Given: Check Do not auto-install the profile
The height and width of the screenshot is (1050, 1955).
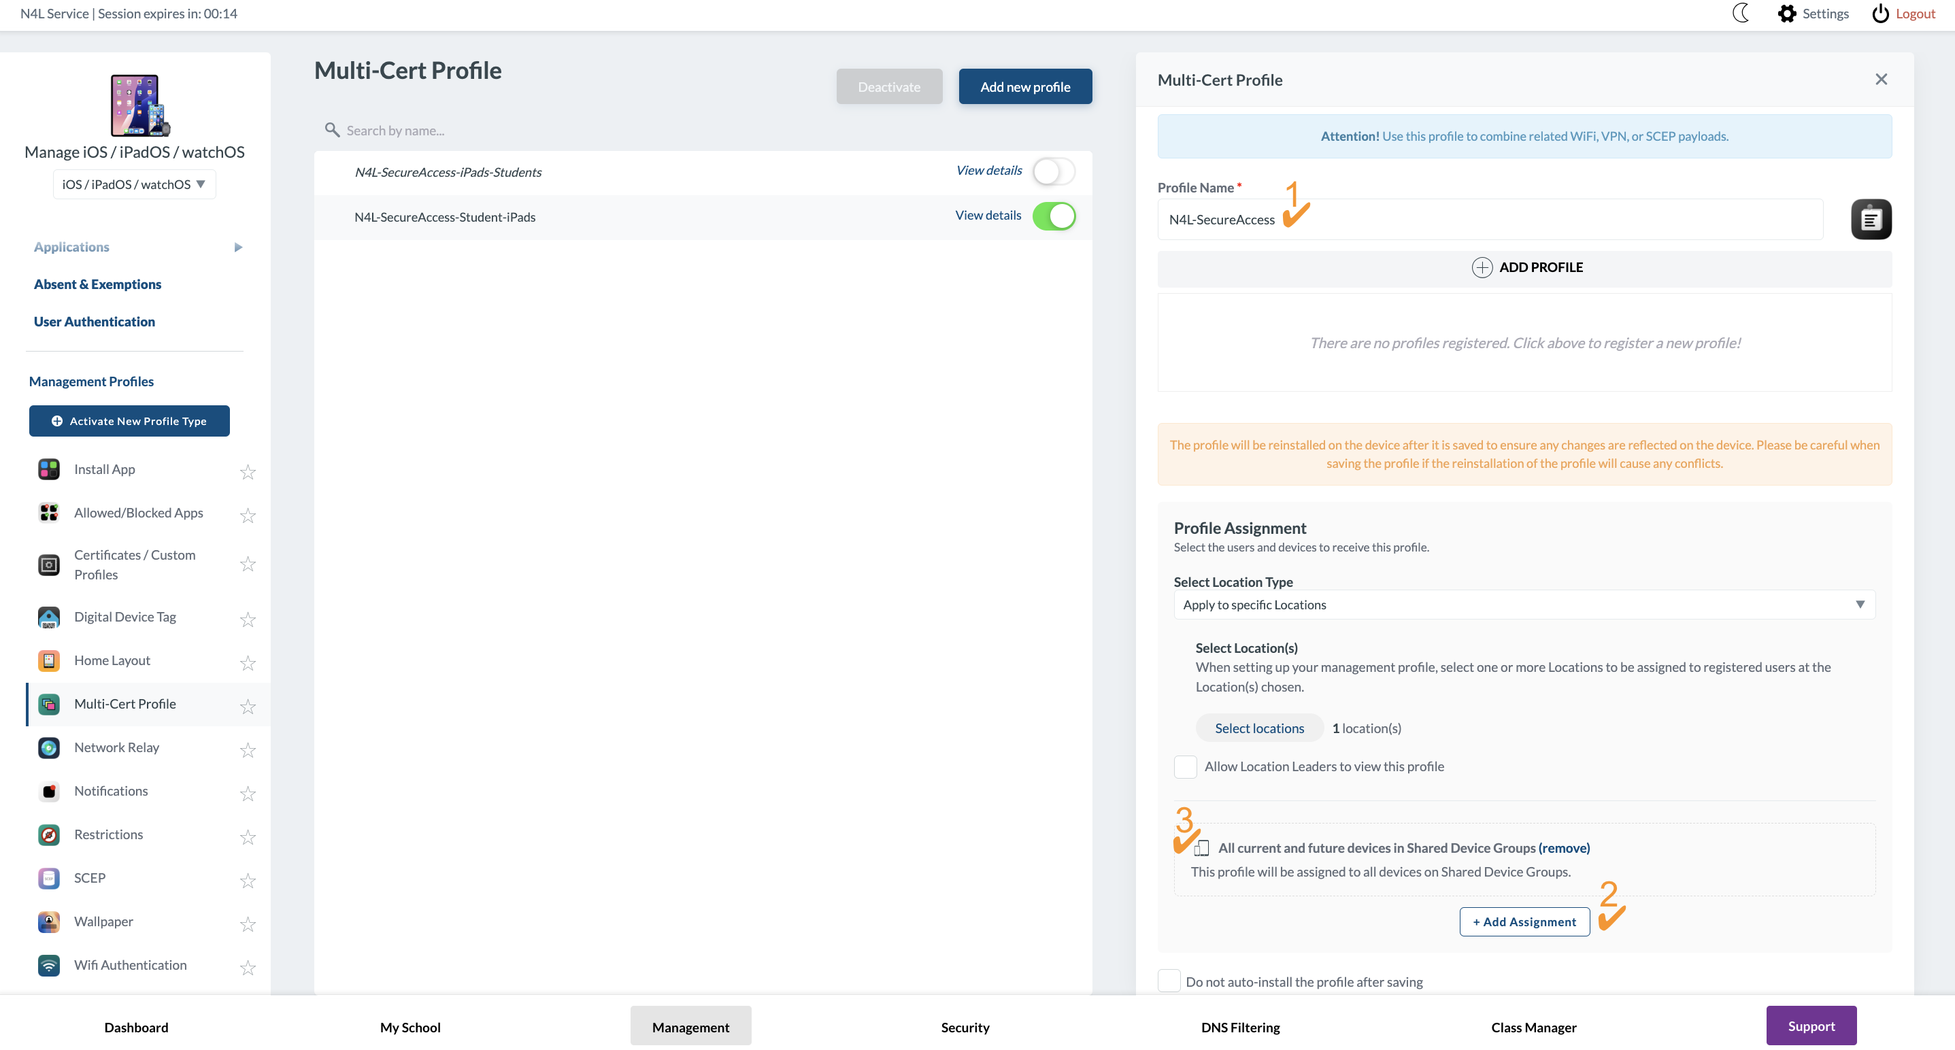Looking at the screenshot, I should pos(1169,981).
